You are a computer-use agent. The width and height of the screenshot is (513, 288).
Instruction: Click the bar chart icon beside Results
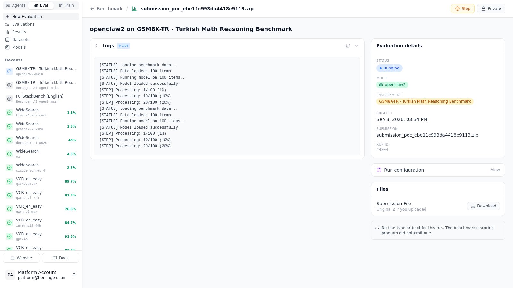pyautogui.click(x=7, y=32)
